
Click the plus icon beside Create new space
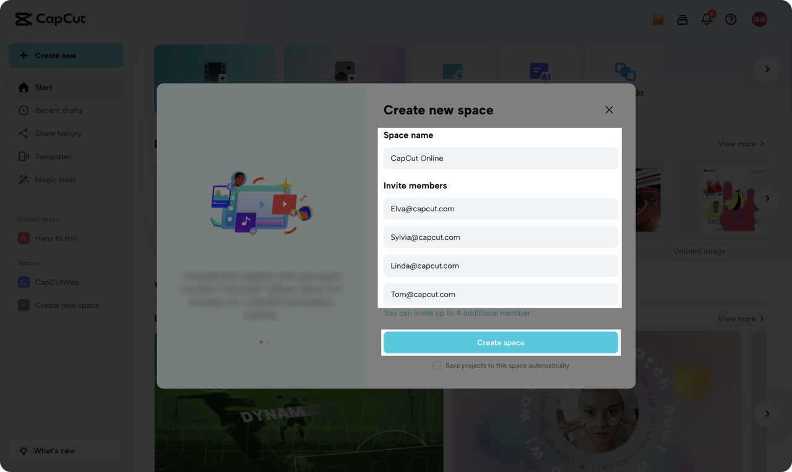[24, 305]
